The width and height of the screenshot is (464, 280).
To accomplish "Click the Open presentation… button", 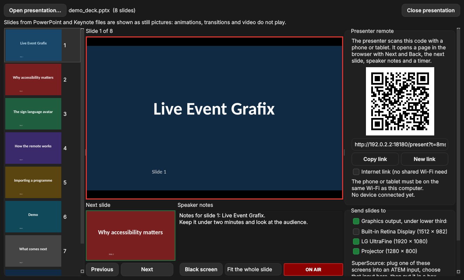I will [35, 10].
